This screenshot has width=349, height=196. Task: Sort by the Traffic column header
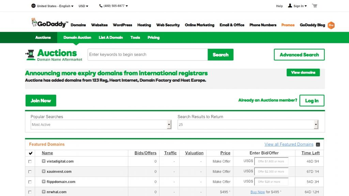[x=170, y=153]
